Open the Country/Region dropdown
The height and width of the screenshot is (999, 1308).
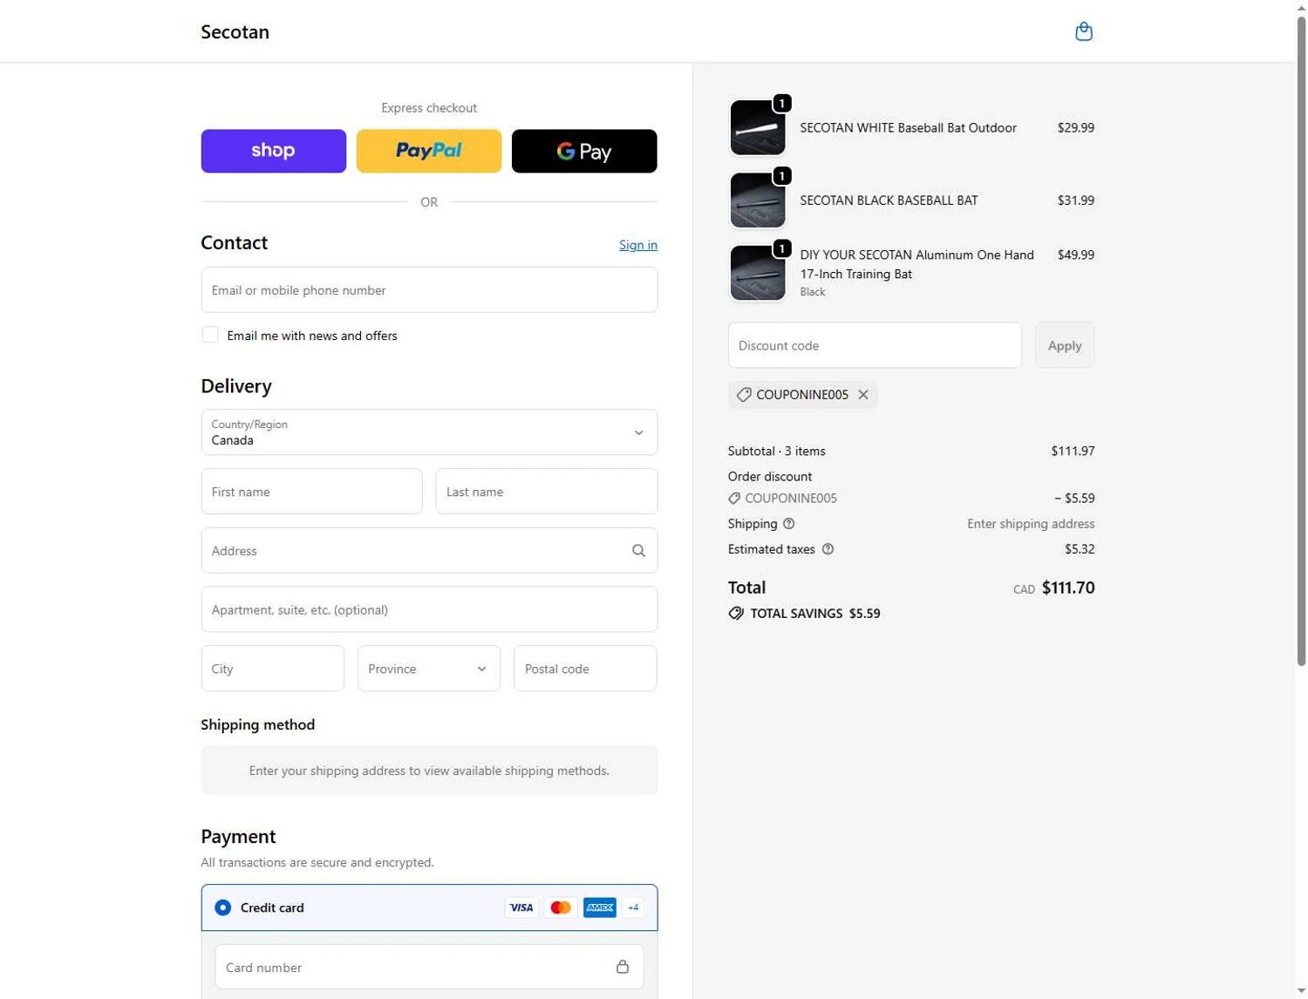coord(429,432)
